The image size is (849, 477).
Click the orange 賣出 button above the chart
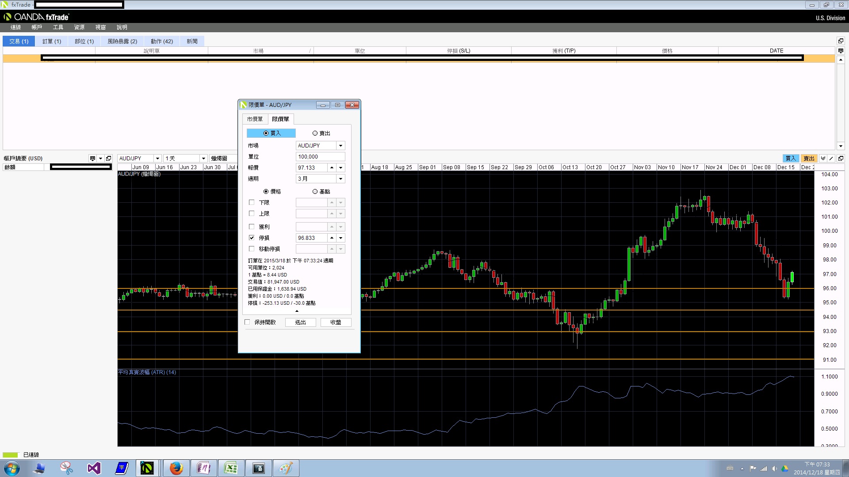pyautogui.click(x=809, y=158)
